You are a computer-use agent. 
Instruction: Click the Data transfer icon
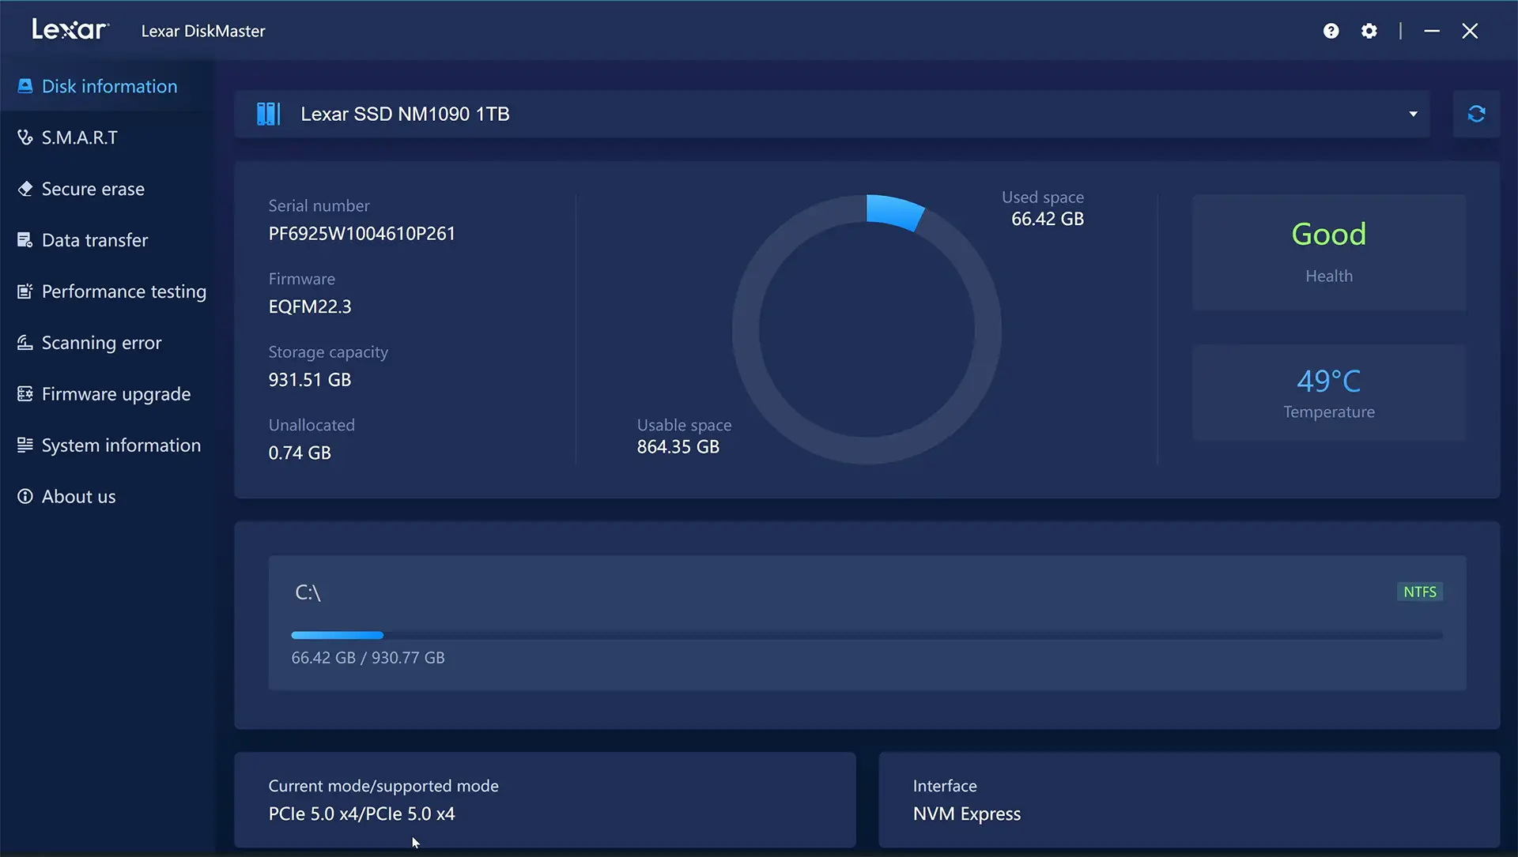point(25,240)
